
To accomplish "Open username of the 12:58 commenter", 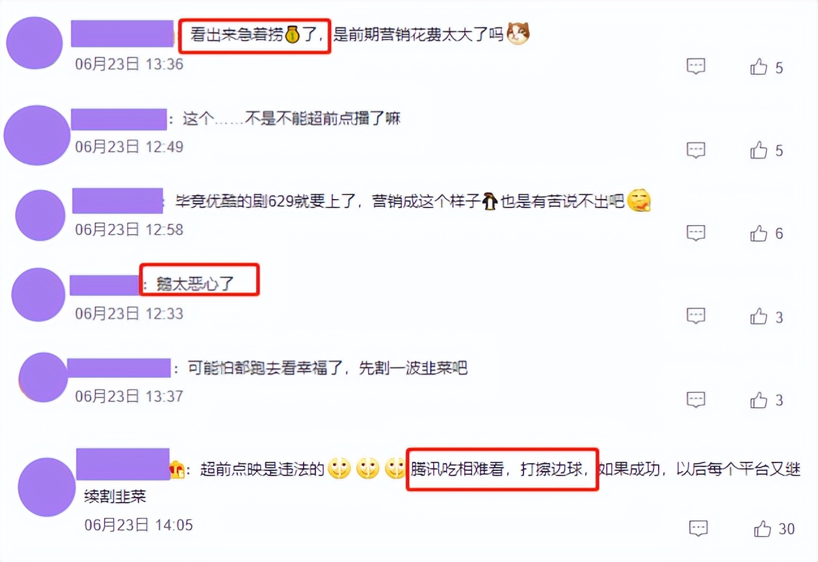I will click(117, 201).
